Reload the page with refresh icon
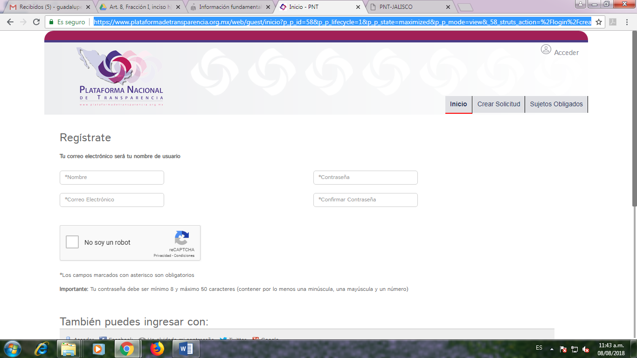The image size is (637, 358). coord(36,22)
